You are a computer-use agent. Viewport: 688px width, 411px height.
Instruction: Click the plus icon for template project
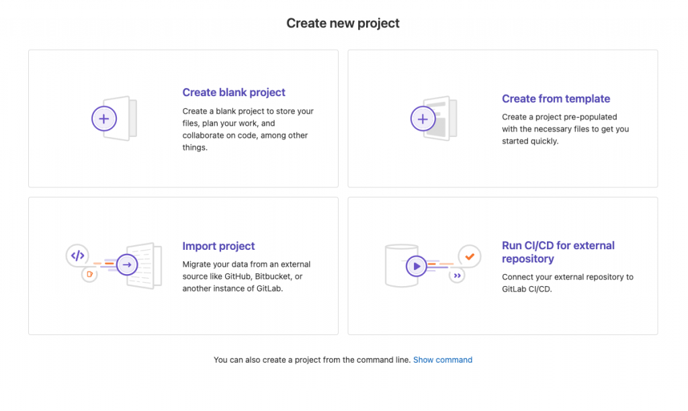[423, 120]
